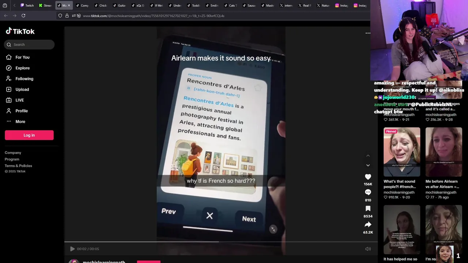Click the exit fullscreen minimize icon on video
The height and width of the screenshot is (263, 468).
click(273, 229)
